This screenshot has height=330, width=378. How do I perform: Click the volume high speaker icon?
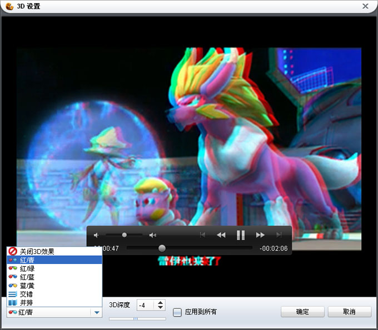153,235
